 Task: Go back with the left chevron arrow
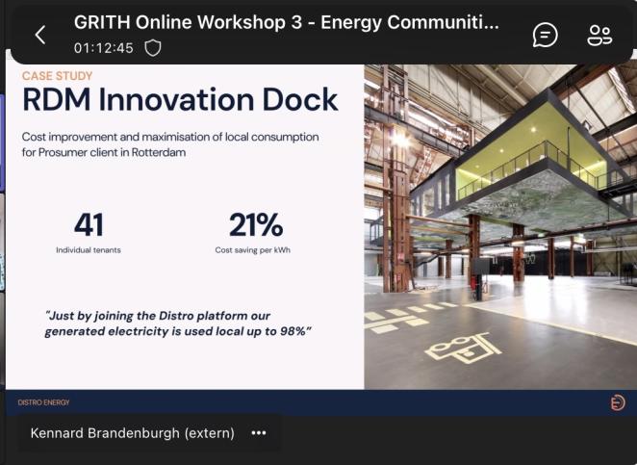[40, 35]
